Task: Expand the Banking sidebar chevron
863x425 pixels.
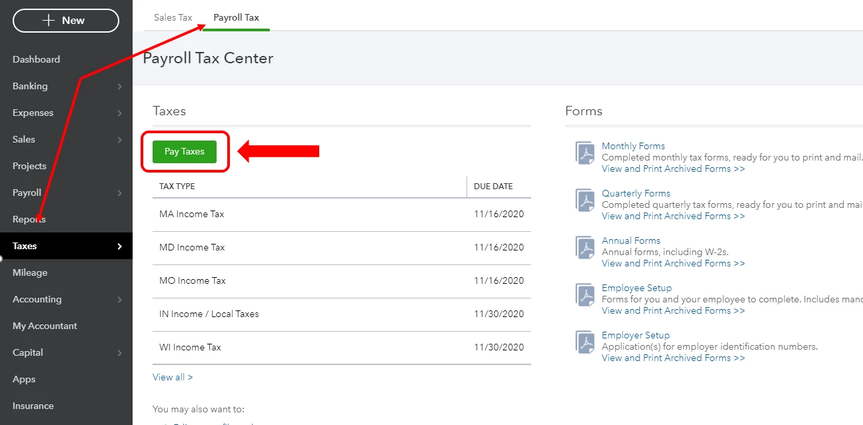Action: pos(119,86)
